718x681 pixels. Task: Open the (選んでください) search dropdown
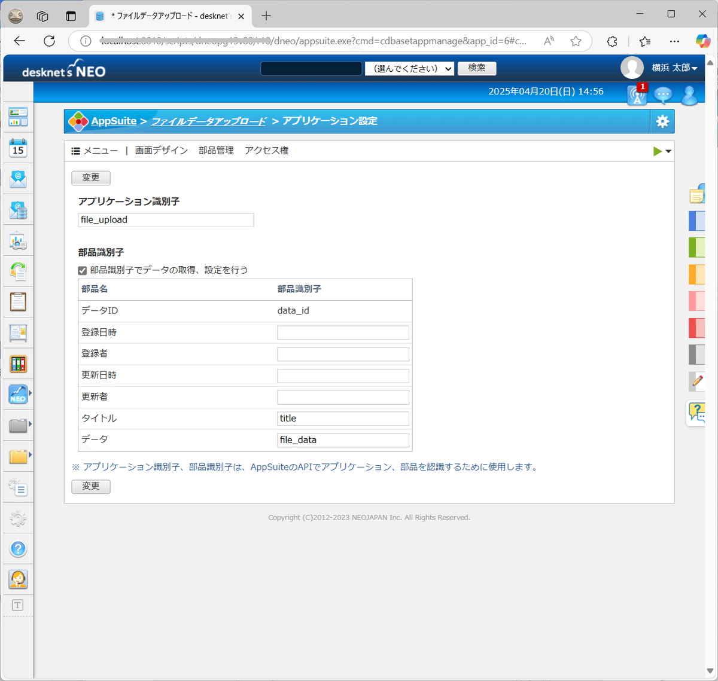point(409,68)
